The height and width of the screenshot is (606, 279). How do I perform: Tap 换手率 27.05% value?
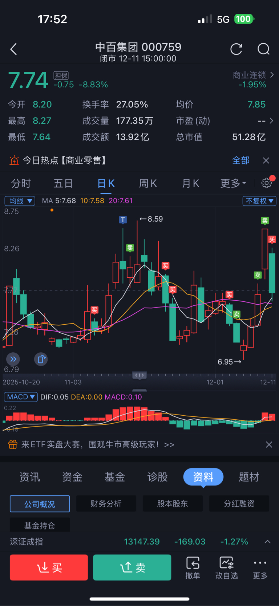[132, 104]
